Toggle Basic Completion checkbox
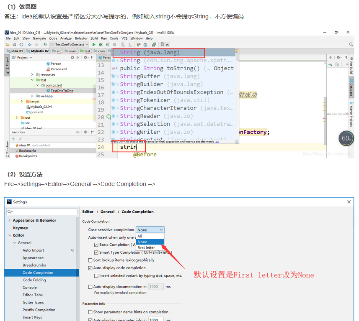This screenshot has width=359, height=321. (x=96, y=245)
